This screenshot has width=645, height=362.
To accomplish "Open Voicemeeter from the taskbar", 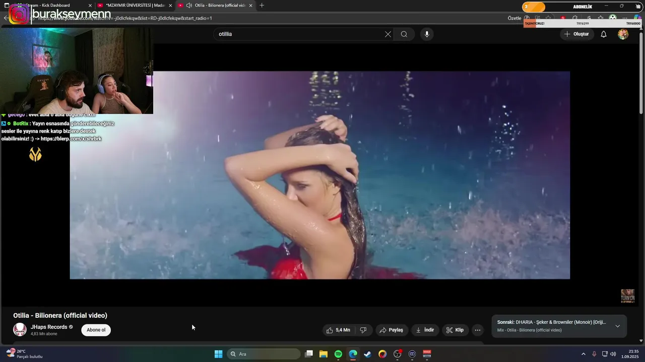I will point(427,354).
